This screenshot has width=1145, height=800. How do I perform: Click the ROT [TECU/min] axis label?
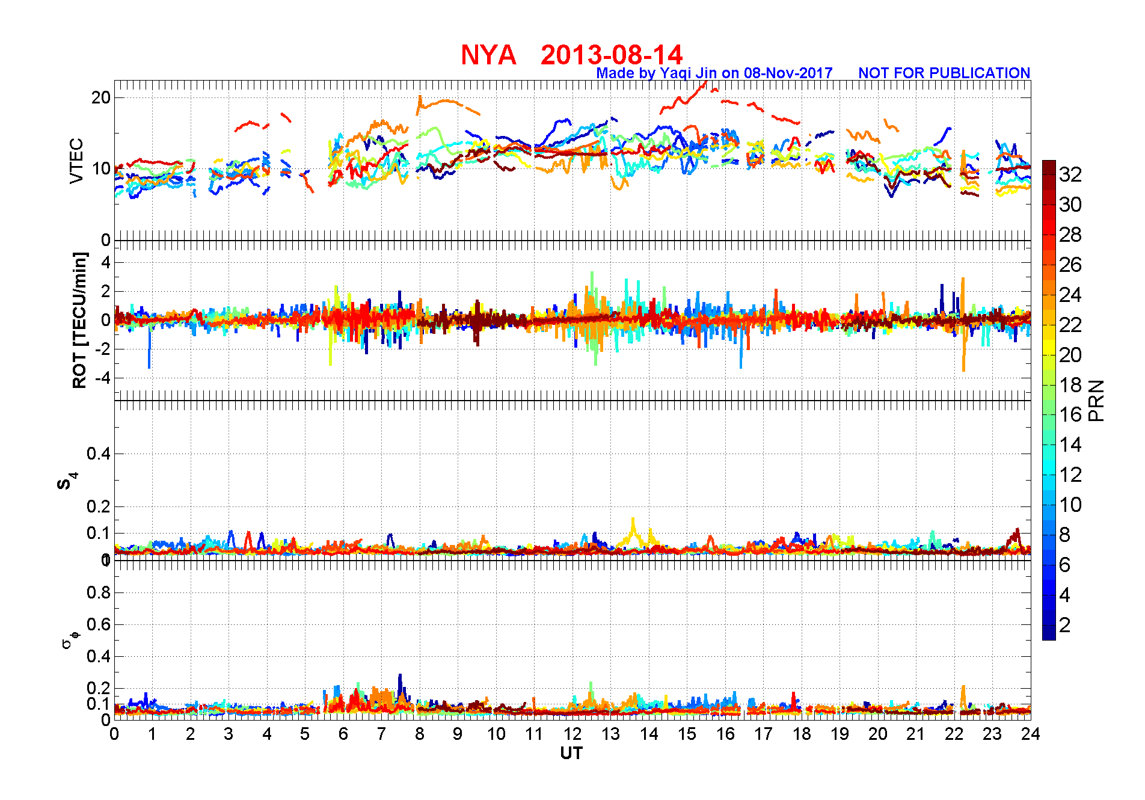(79, 320)
